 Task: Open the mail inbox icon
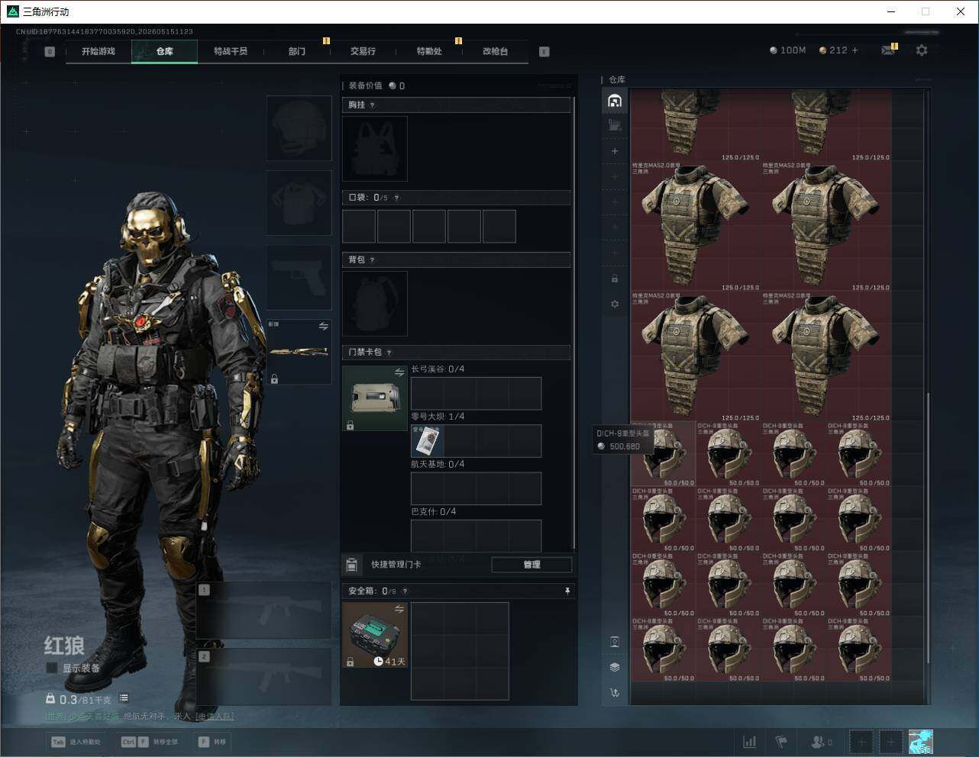click(887, 50)
